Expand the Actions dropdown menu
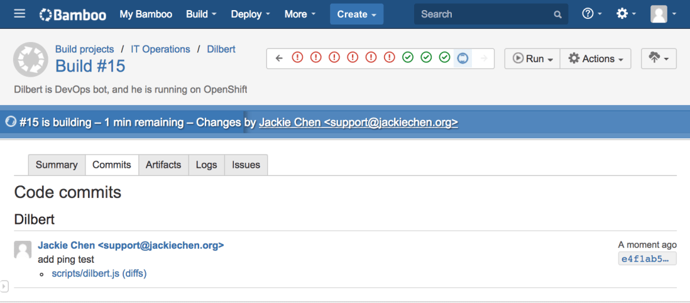690x303 pixels. pos(595,58)
